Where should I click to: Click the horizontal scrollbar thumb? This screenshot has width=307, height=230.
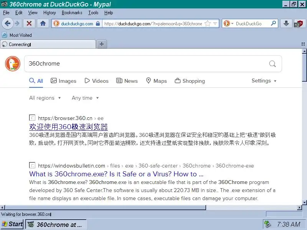(105, 207)
